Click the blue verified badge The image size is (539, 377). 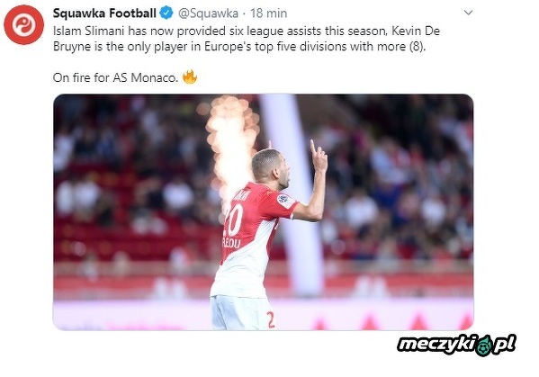pyautogui.click(x=166, y=13)
